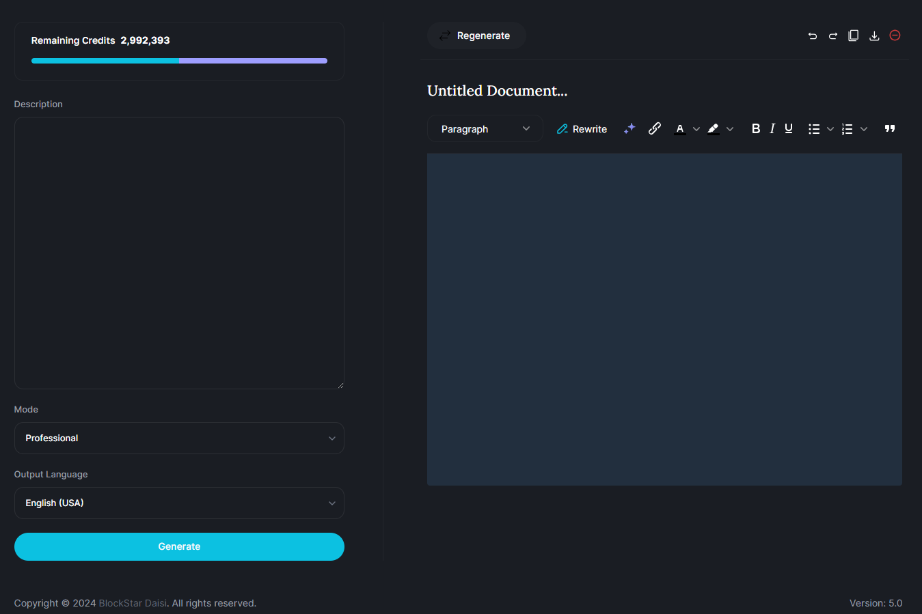Viewport: 922px width, 614px height.
Task: Open the Paragraph style dropdown
Action: pyautogui.click(x=485, y=128)
